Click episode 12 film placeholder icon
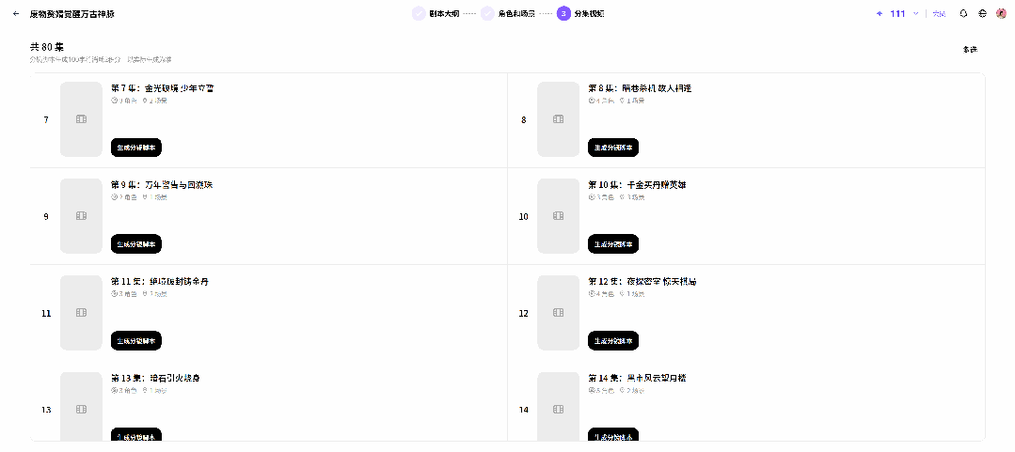Screen dimensions: 1015x452 (x=558, y=313)
